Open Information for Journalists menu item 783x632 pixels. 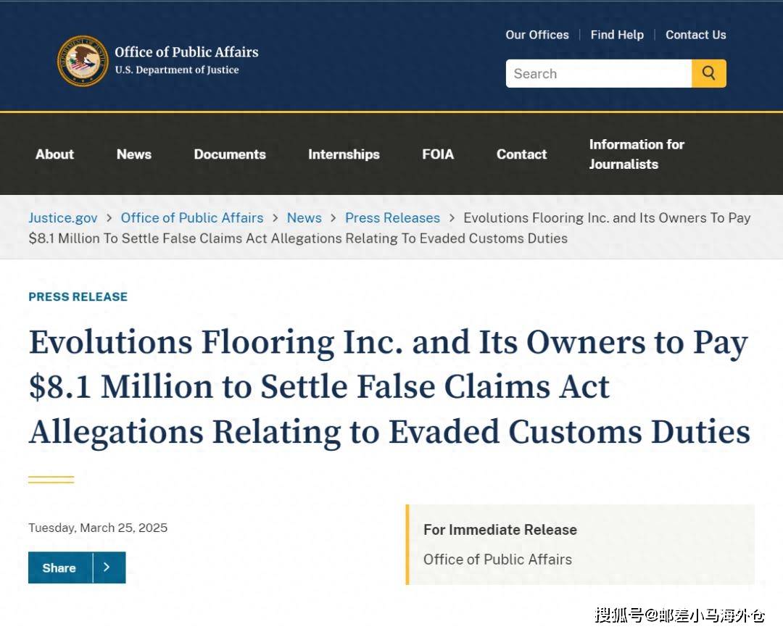(x=637, y=154)
